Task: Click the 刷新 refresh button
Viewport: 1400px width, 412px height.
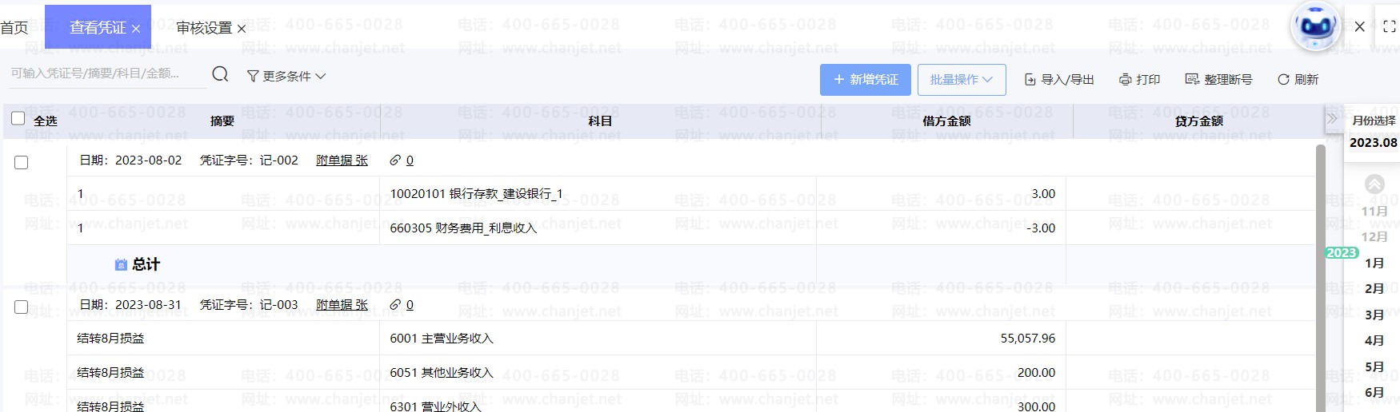Action: coord(1298,80)
